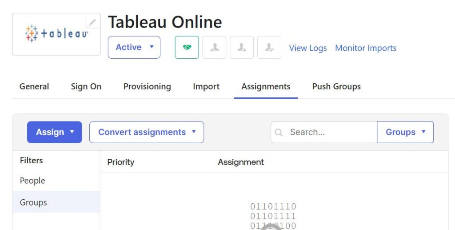Open the Groups search filter dropdown
455x230 pixels.
tap(405, 132)
